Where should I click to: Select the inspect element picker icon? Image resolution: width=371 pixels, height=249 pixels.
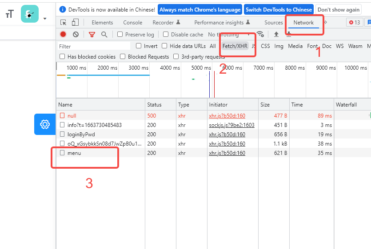pos(64,23)
